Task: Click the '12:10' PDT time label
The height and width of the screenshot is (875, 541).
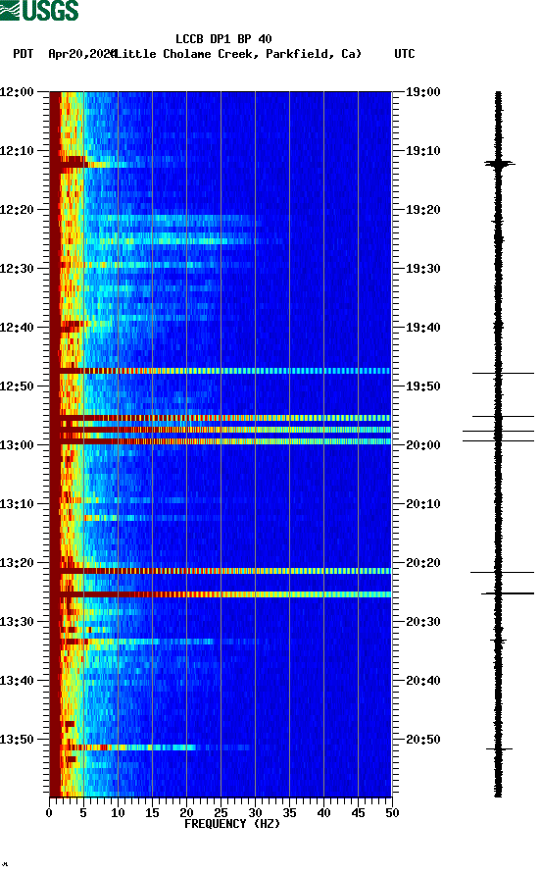Action: click(x=17, y=151)
